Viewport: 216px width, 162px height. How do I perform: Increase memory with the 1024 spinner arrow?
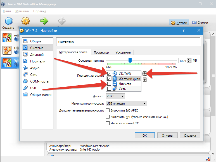[x=189, y=59]
